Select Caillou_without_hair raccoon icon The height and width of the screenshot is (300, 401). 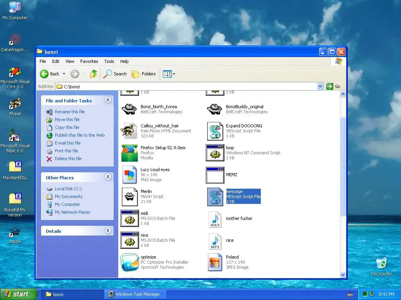tap(129, 131)
